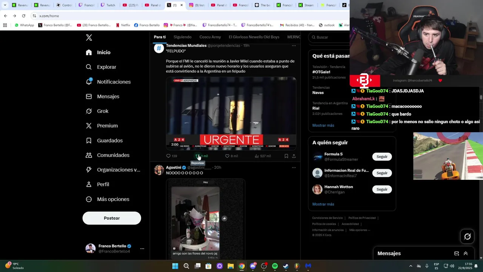Open Grok from the sidebar
Image resolution: width=483 pixels, height=272 pixels.
pos(97,111)
